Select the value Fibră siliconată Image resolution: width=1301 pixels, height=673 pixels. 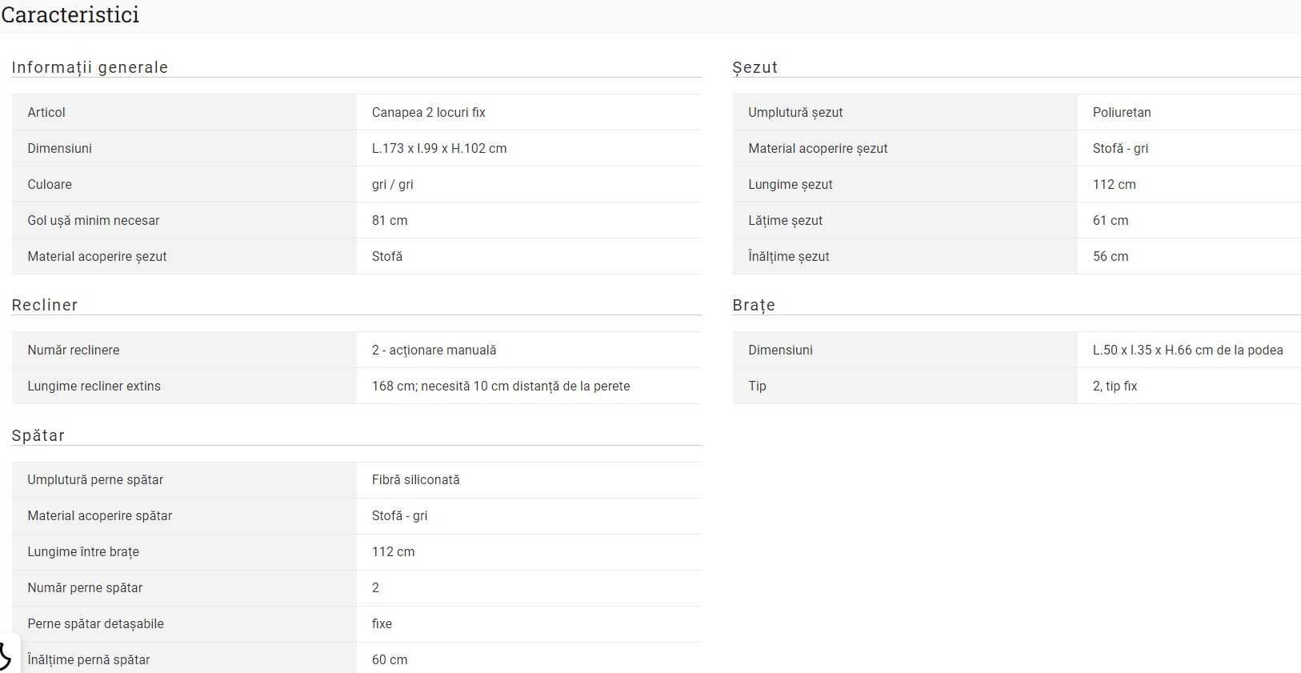pyautogui.click(x=415, y=479)
